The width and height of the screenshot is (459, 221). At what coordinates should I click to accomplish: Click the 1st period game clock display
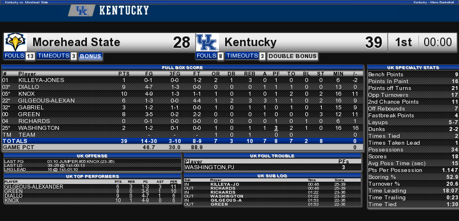click(x=424, y=42)
